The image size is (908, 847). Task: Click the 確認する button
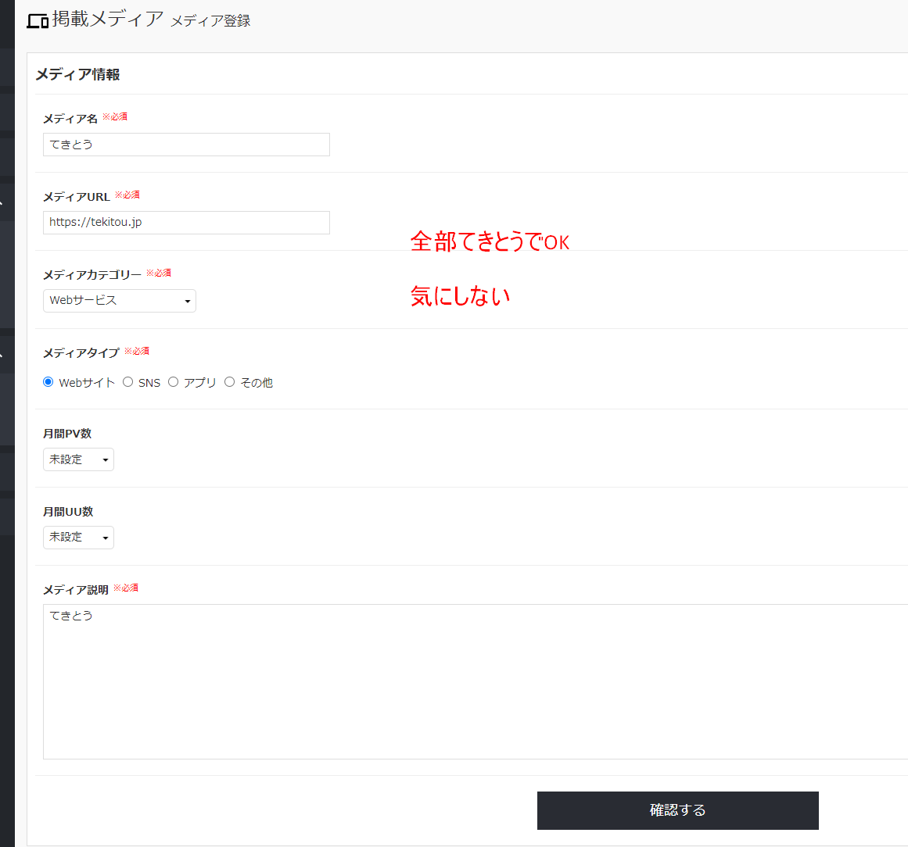click(x=677, y=810)
